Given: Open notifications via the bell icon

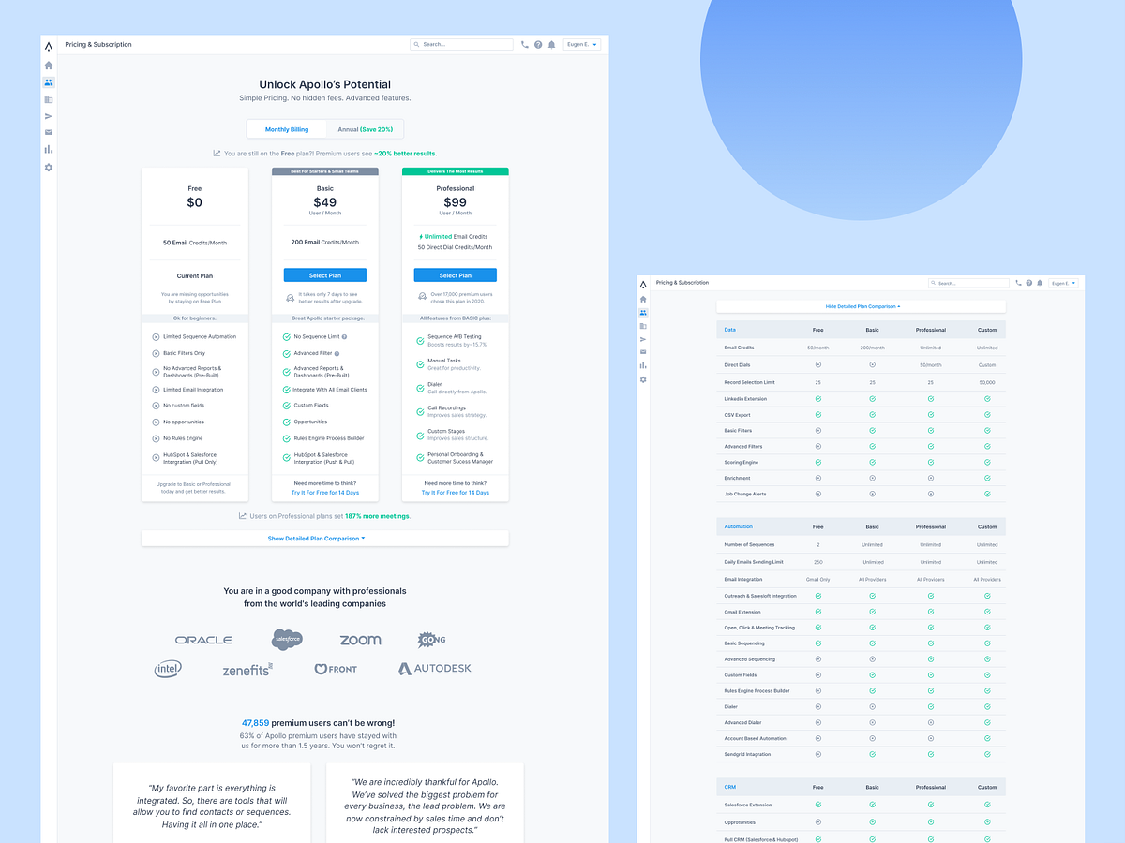Looking at the screenshot, I should (x=551, y=44).
